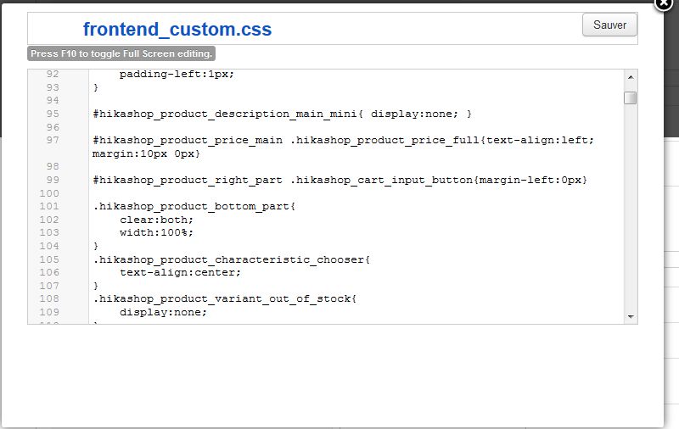Close the popup with the X icon
Image resolution: width=679 pixels, height=429 pixels.
click(x=664, y=3)
